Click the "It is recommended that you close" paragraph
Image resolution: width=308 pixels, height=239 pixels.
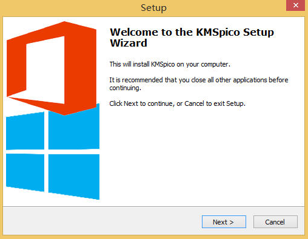(x=199, y=84)
